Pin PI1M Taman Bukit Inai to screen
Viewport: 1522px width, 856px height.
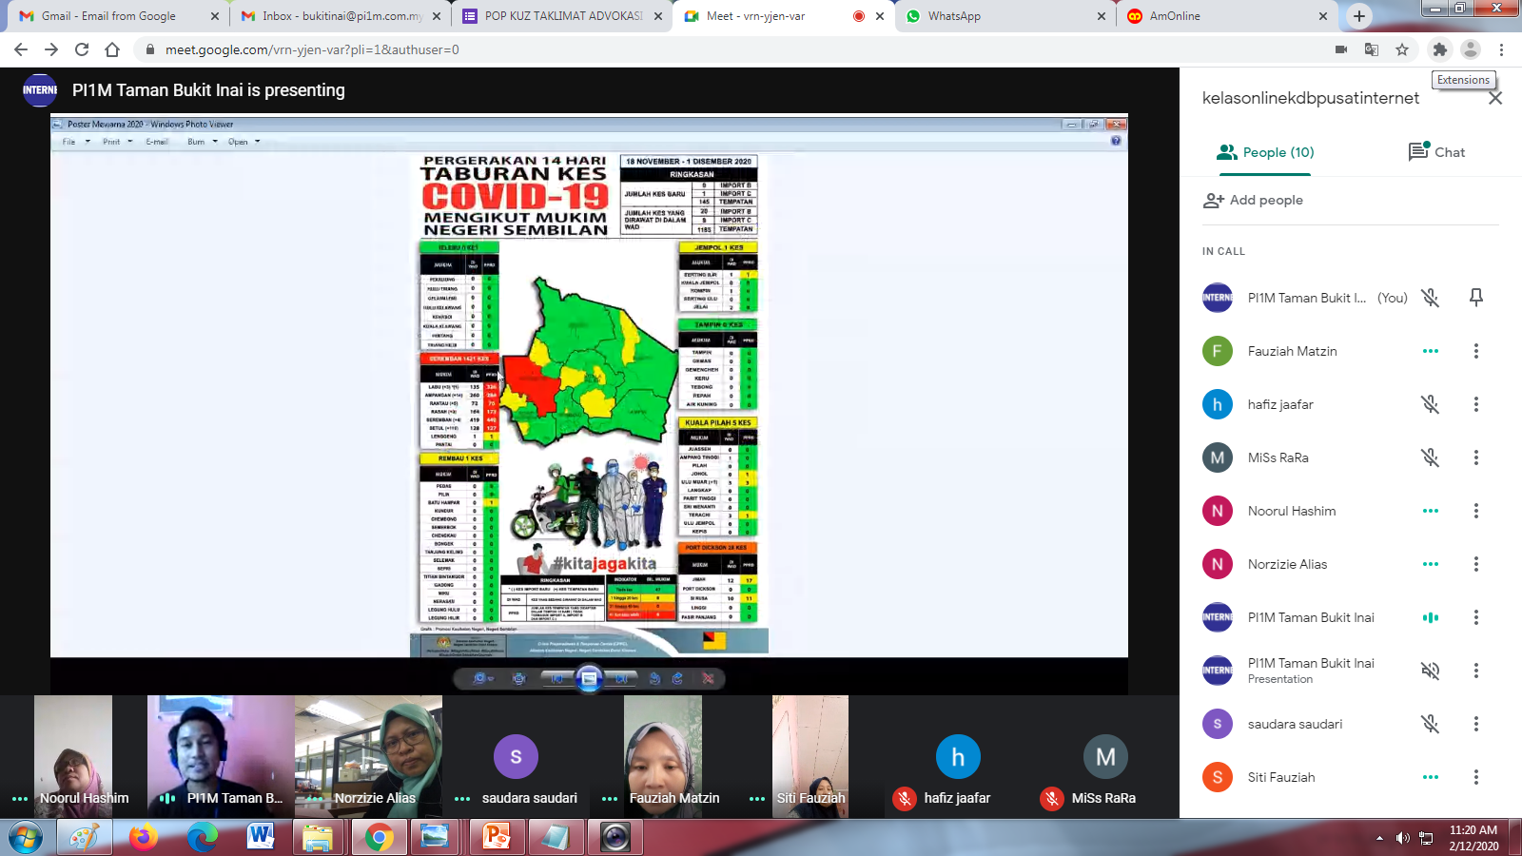click(1475, 298)
